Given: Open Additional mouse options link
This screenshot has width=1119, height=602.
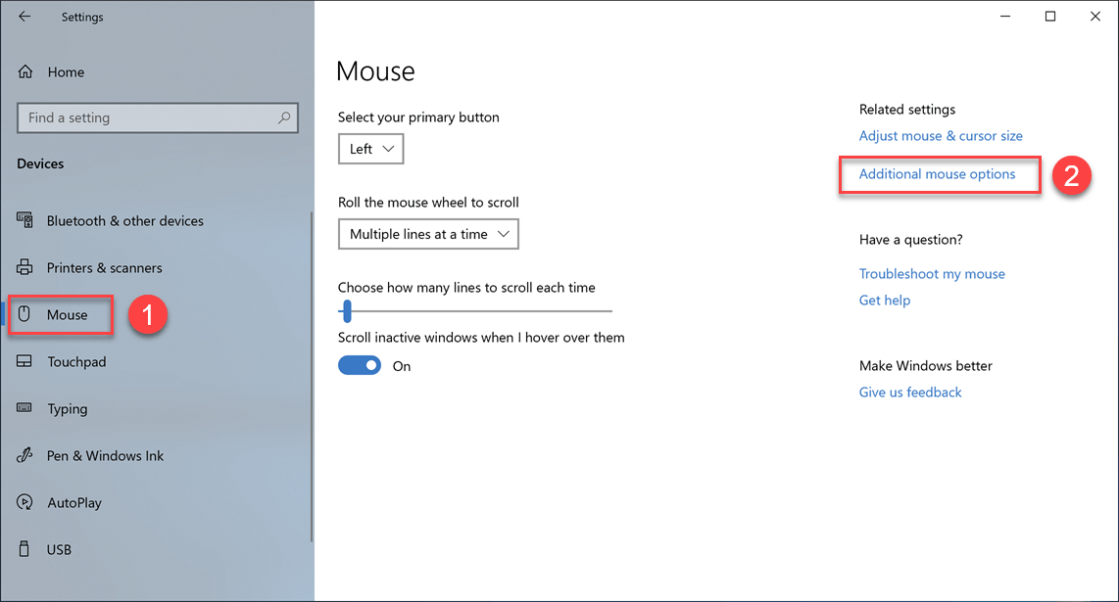Looking at the screenshot, I should click(937, 174).
